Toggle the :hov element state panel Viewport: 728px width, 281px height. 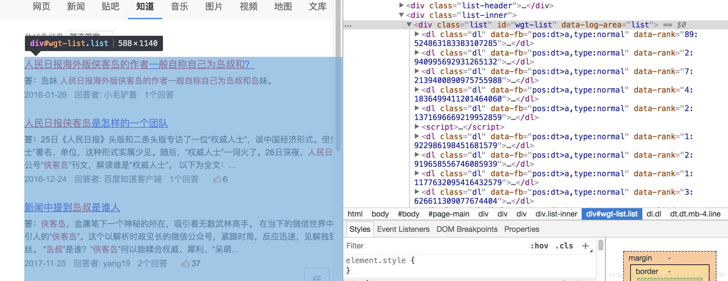pos(539,246)
